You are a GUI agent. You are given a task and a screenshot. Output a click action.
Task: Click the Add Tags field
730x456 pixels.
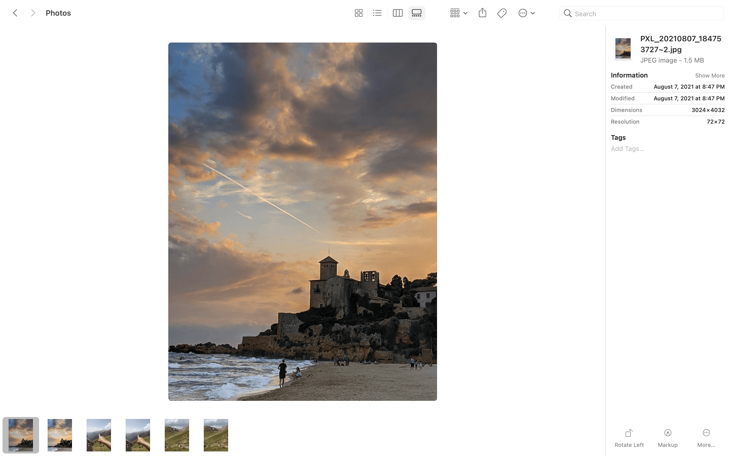click(x=627, y=149)
